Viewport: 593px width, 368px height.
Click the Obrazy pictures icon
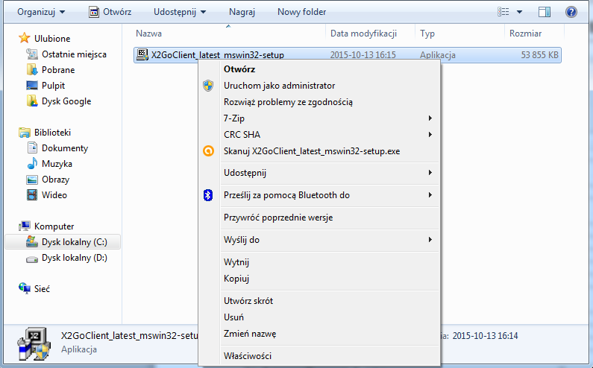click(32, 180)
